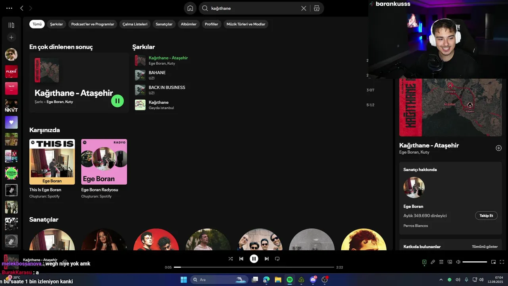Open the miniplayer icon
508x286 pixels.
[x=493, y=262]
